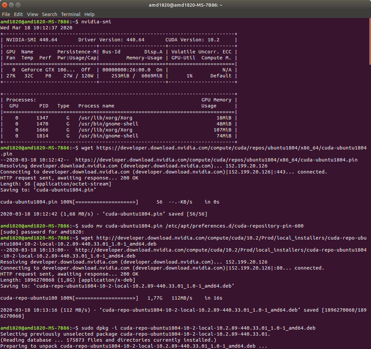Click bus ID '00000000:26:00.0'
The height and width of the screenshot is (349, 371).
click(x=126, y=70)
